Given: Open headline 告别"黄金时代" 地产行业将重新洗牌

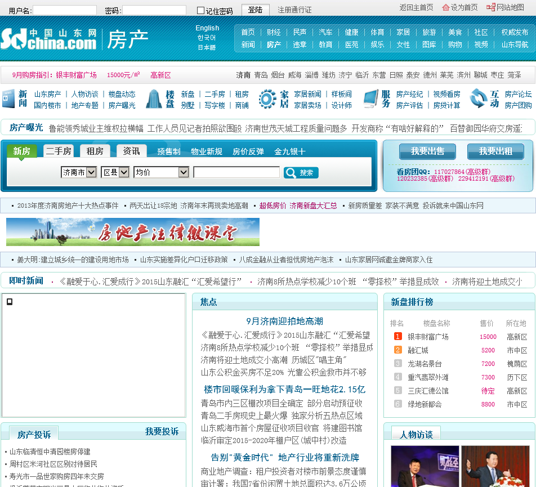Looking at the screenshot, I should (x=285, y=457).
